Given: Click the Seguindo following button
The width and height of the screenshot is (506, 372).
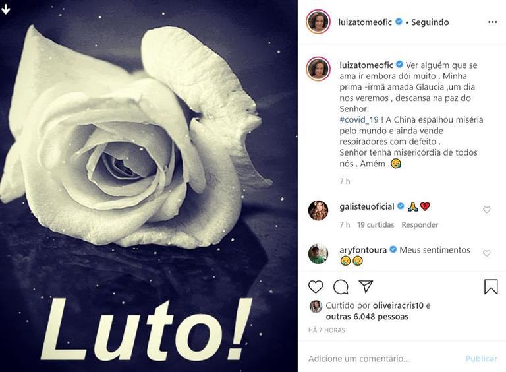Looking at the screenshot, I should pyautogui.click(x=430, y=22).
